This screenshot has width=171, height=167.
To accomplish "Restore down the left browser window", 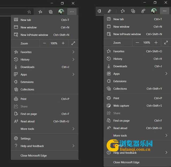I will pos(62,3).
